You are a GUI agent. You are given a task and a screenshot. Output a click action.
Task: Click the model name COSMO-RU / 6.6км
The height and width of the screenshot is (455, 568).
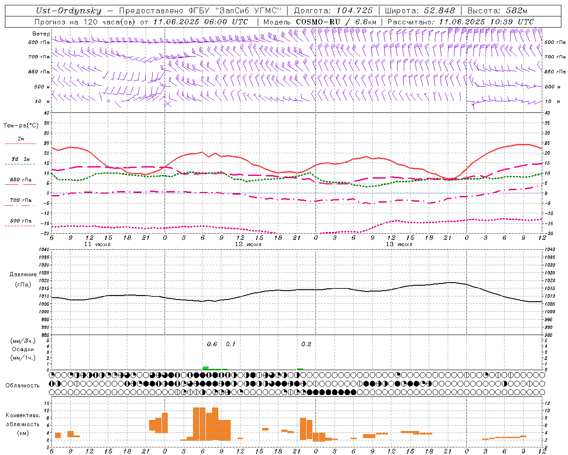click(x=336, y=22)
